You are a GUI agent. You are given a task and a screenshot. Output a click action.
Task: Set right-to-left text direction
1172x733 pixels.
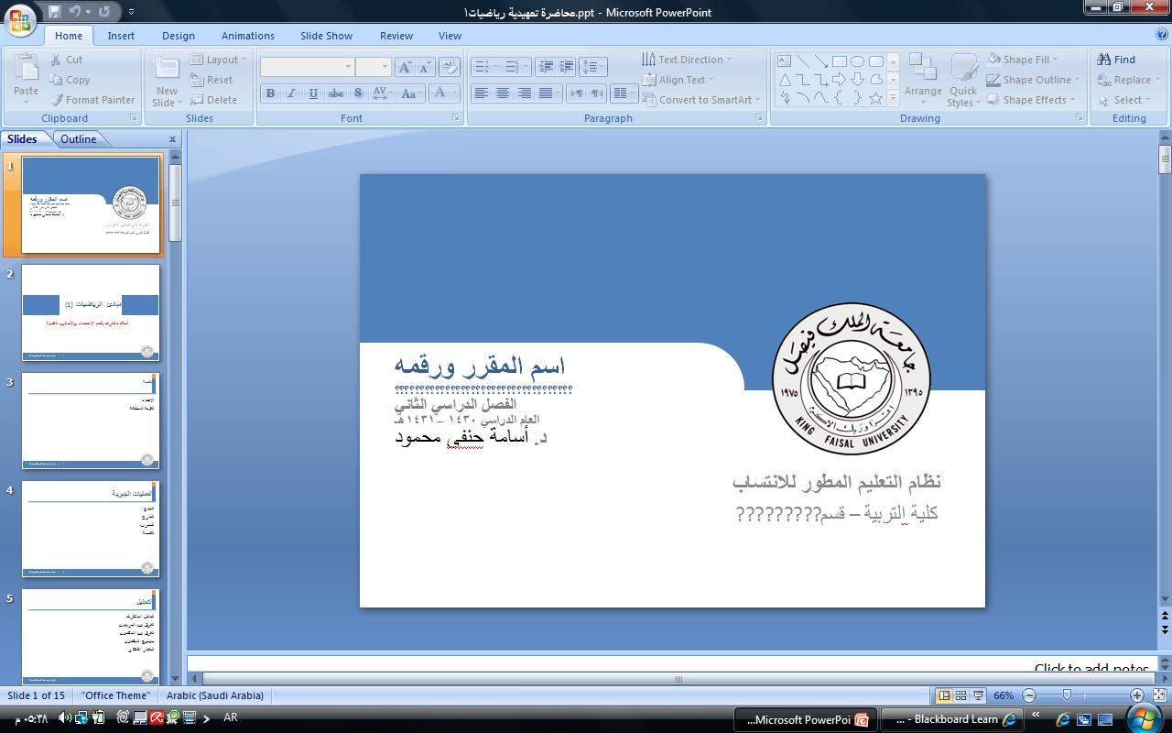596,93
